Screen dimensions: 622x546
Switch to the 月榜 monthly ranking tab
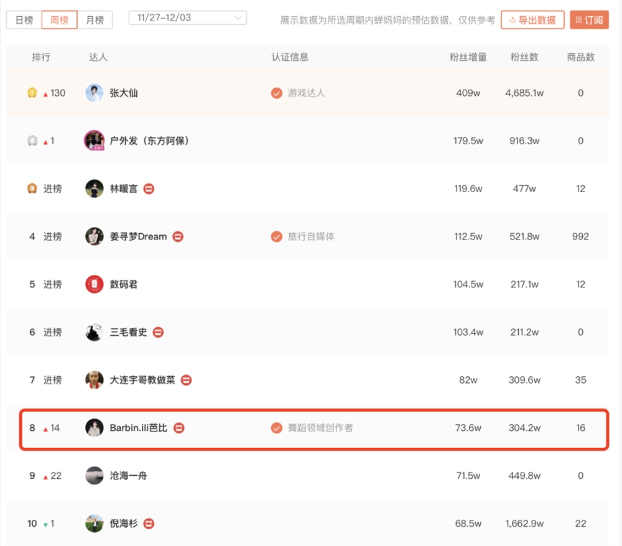click(95, 20)
